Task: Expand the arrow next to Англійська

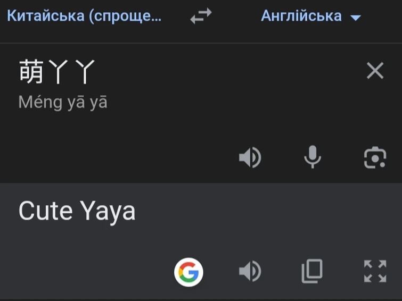Action: click(356, 18)
